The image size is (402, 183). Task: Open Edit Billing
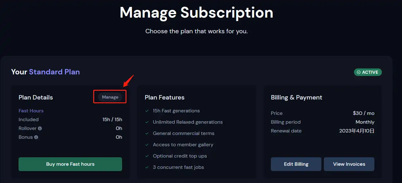[x=296, y=164]
